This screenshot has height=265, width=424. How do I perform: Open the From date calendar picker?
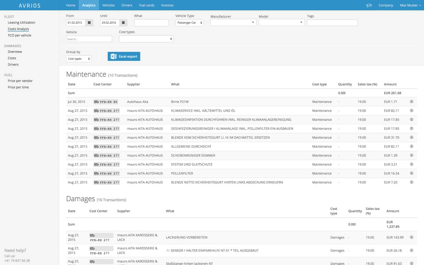pyautogui.click(x=89, y=23)
